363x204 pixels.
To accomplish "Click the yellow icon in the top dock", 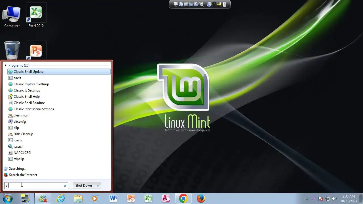I will click(x=219, y=4).
